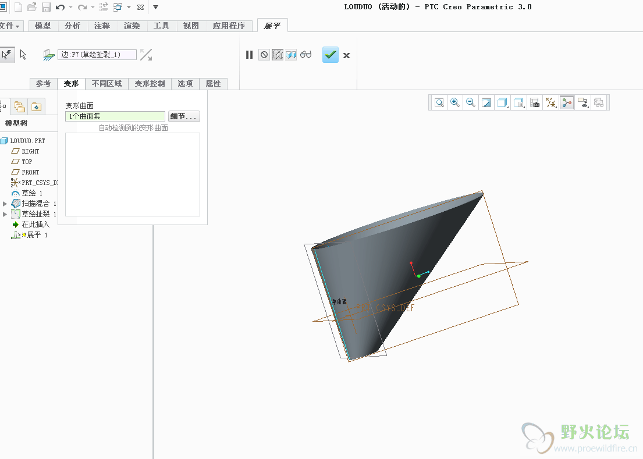Redo the last action

[82, 8]
